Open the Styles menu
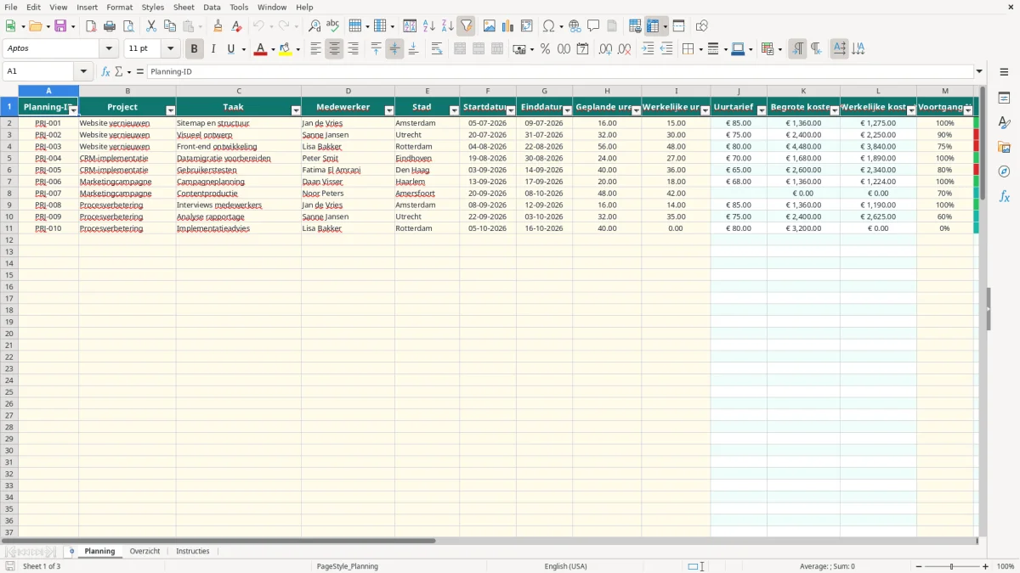Viewport: 1020px width, 573px height. pos(153,7)
